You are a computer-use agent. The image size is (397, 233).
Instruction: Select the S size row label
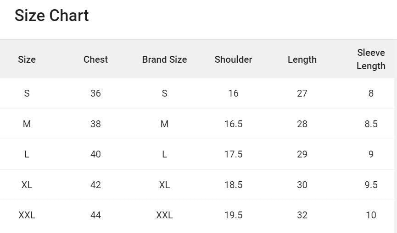(27, 93)
